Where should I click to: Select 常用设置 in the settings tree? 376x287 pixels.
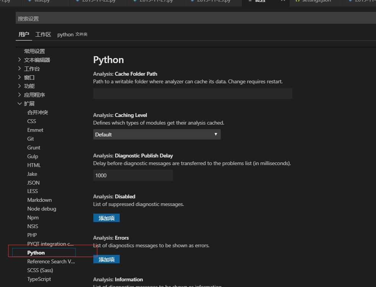[x=34, y=51]
